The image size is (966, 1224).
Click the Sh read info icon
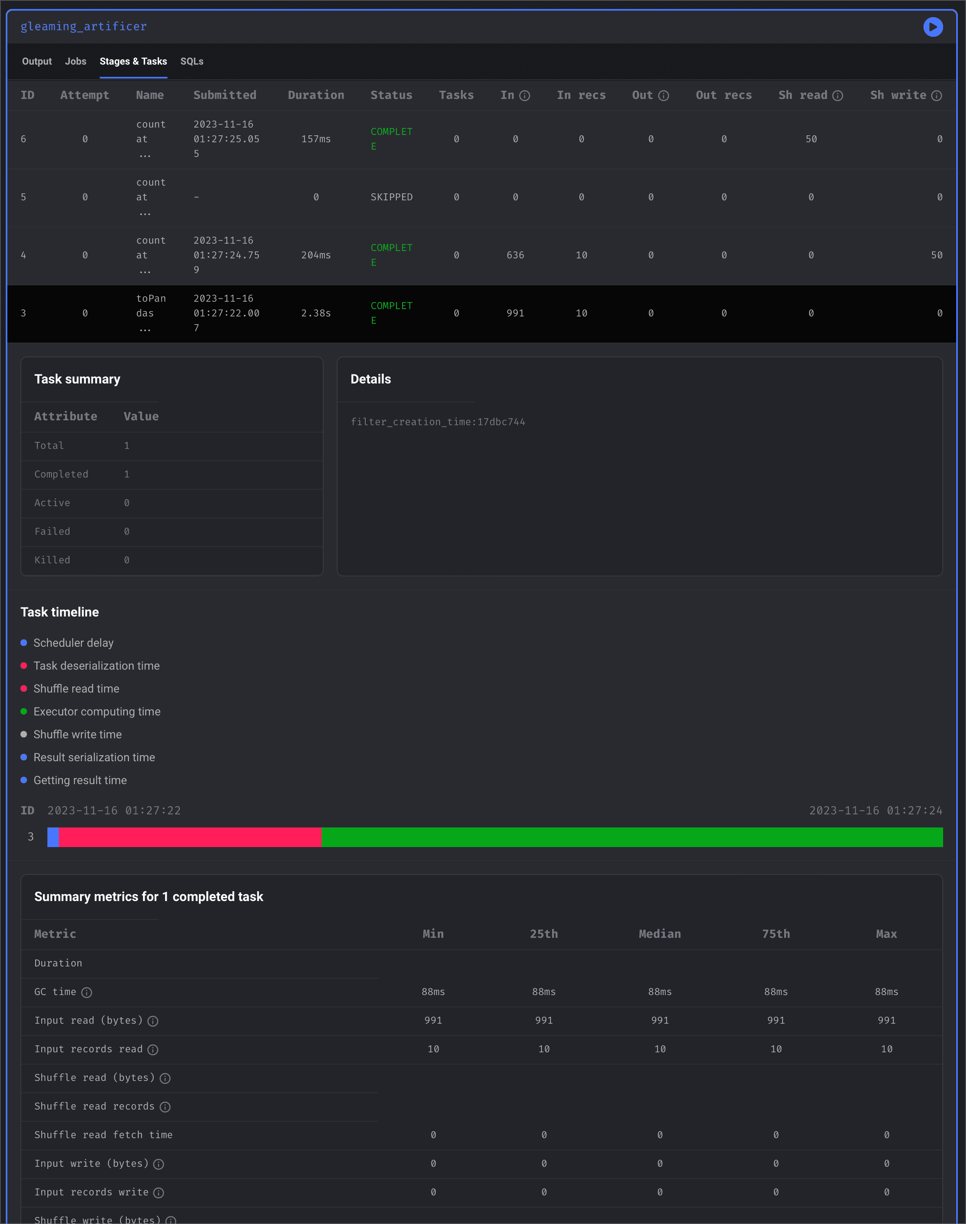[838, 96]
